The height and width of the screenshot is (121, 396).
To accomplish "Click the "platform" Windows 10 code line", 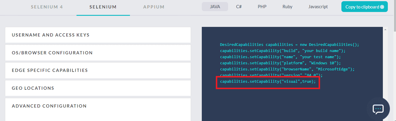I will tap(280, 63).
